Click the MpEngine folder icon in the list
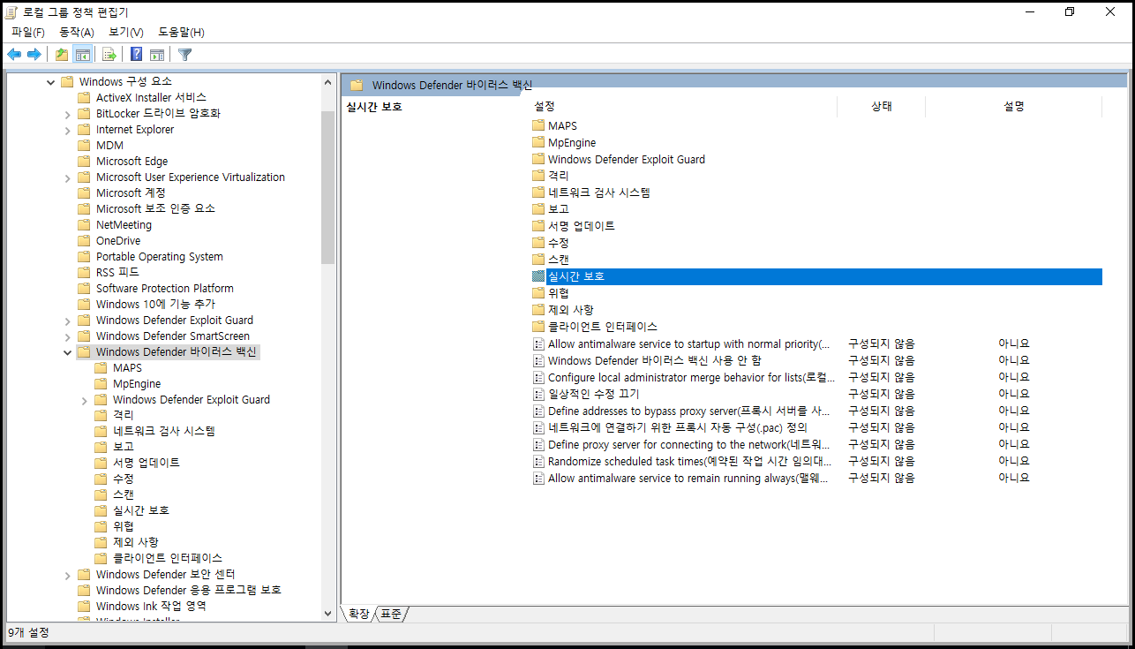 point(539,143)
